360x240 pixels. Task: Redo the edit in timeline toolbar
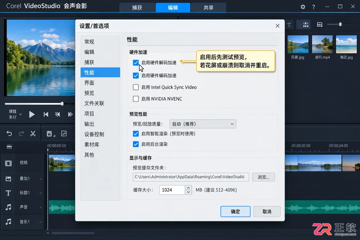point(21,134)
